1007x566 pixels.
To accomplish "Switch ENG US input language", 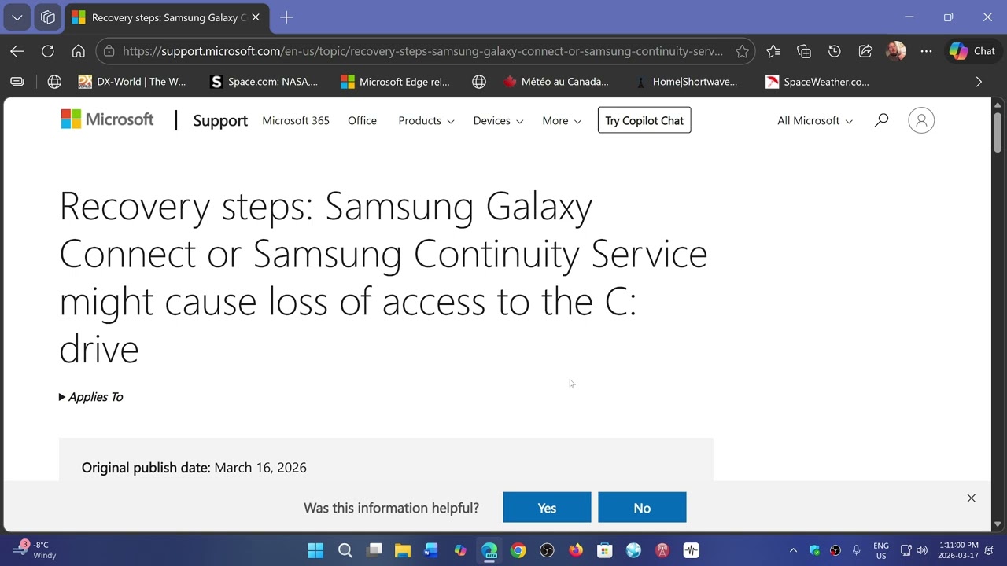I will (x=881, y=550).
